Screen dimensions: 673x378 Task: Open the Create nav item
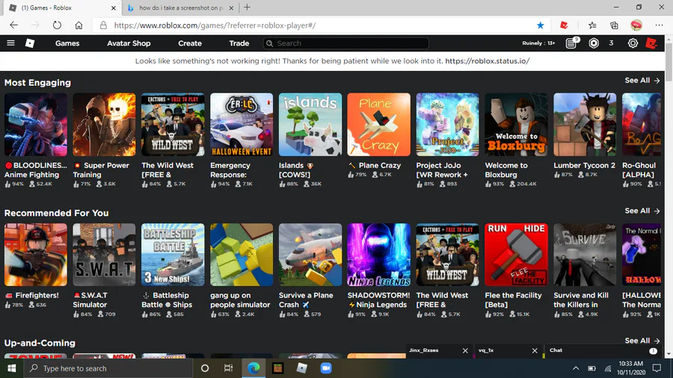190,43
